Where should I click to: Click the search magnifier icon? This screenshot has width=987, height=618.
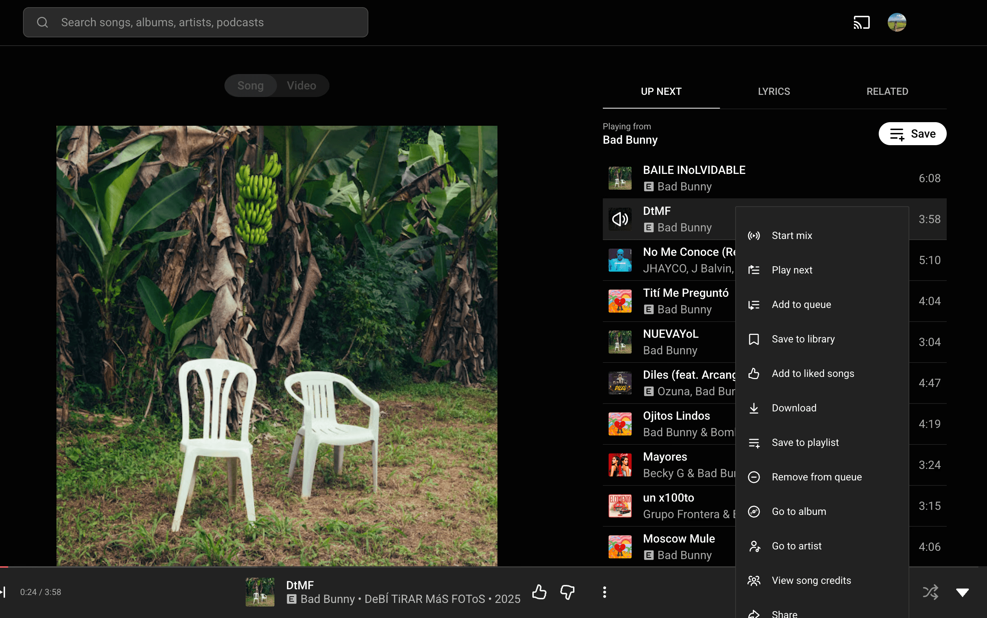coord(42,23)
